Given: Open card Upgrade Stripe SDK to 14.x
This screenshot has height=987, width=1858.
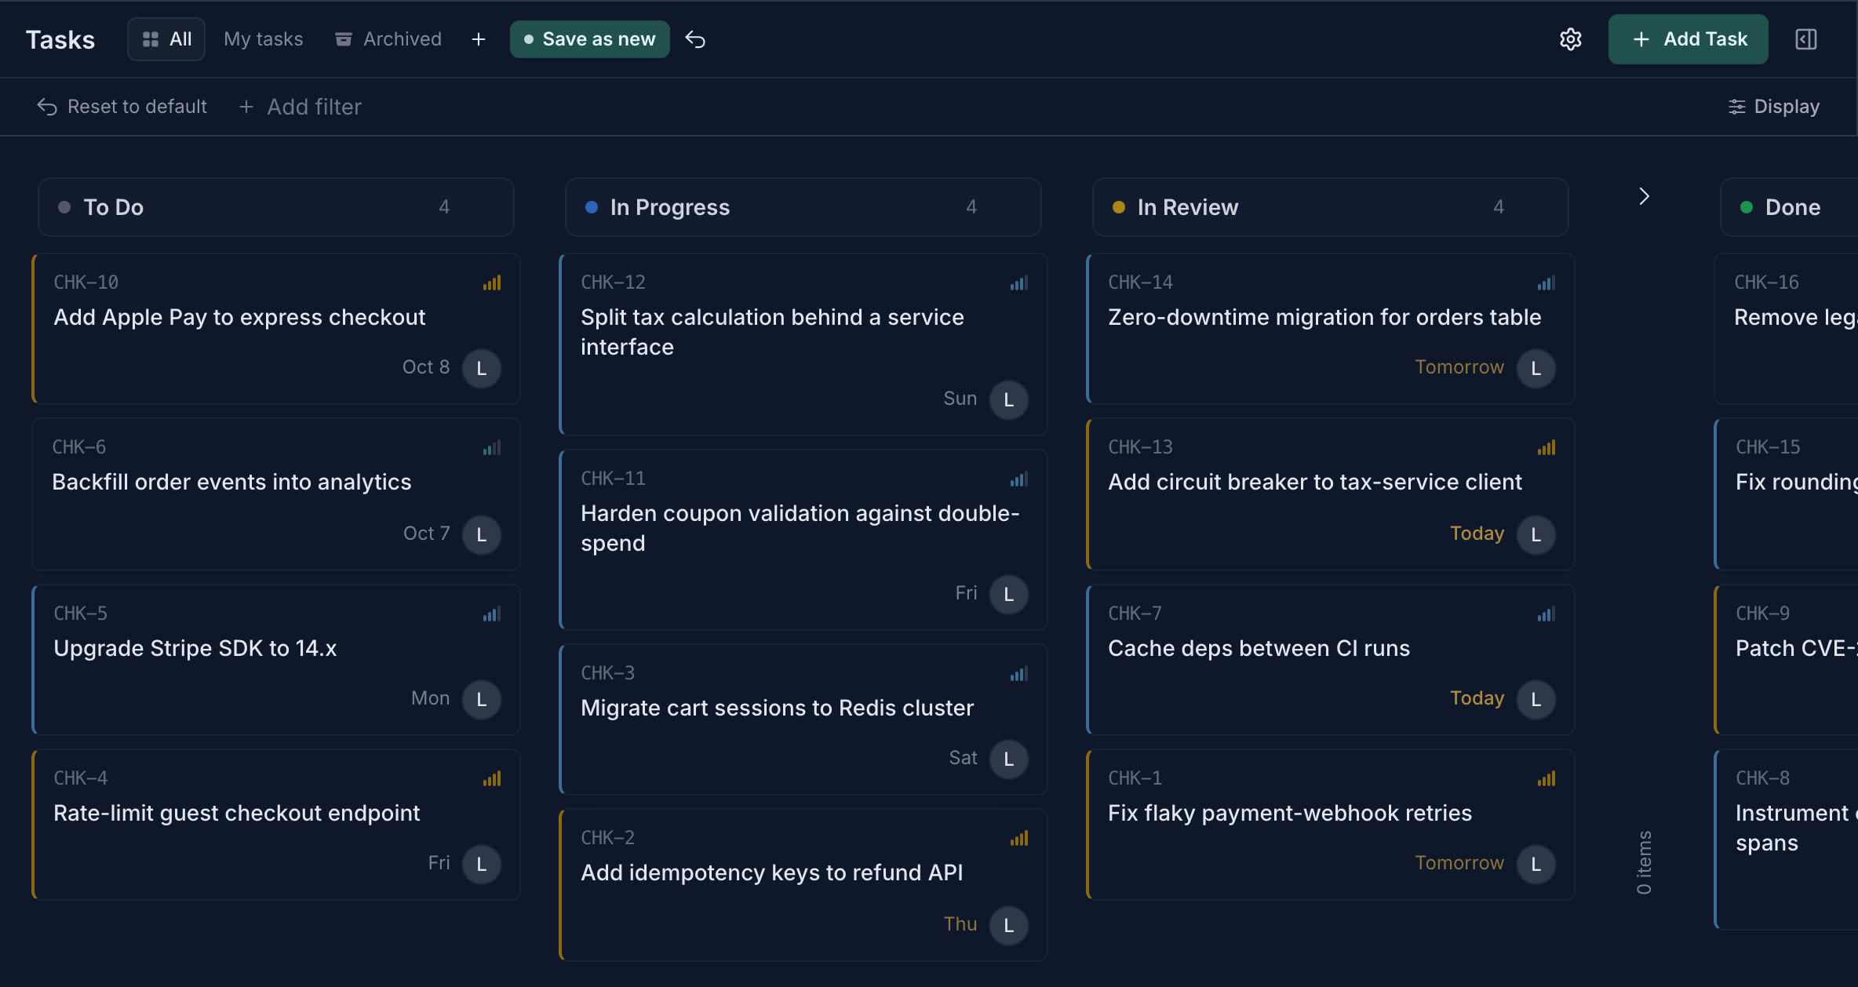Looking at the screenshot, I should click(x=276, y=660).
